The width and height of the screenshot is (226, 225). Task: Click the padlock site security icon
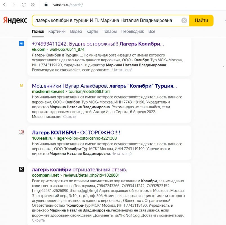coord(46,4)
